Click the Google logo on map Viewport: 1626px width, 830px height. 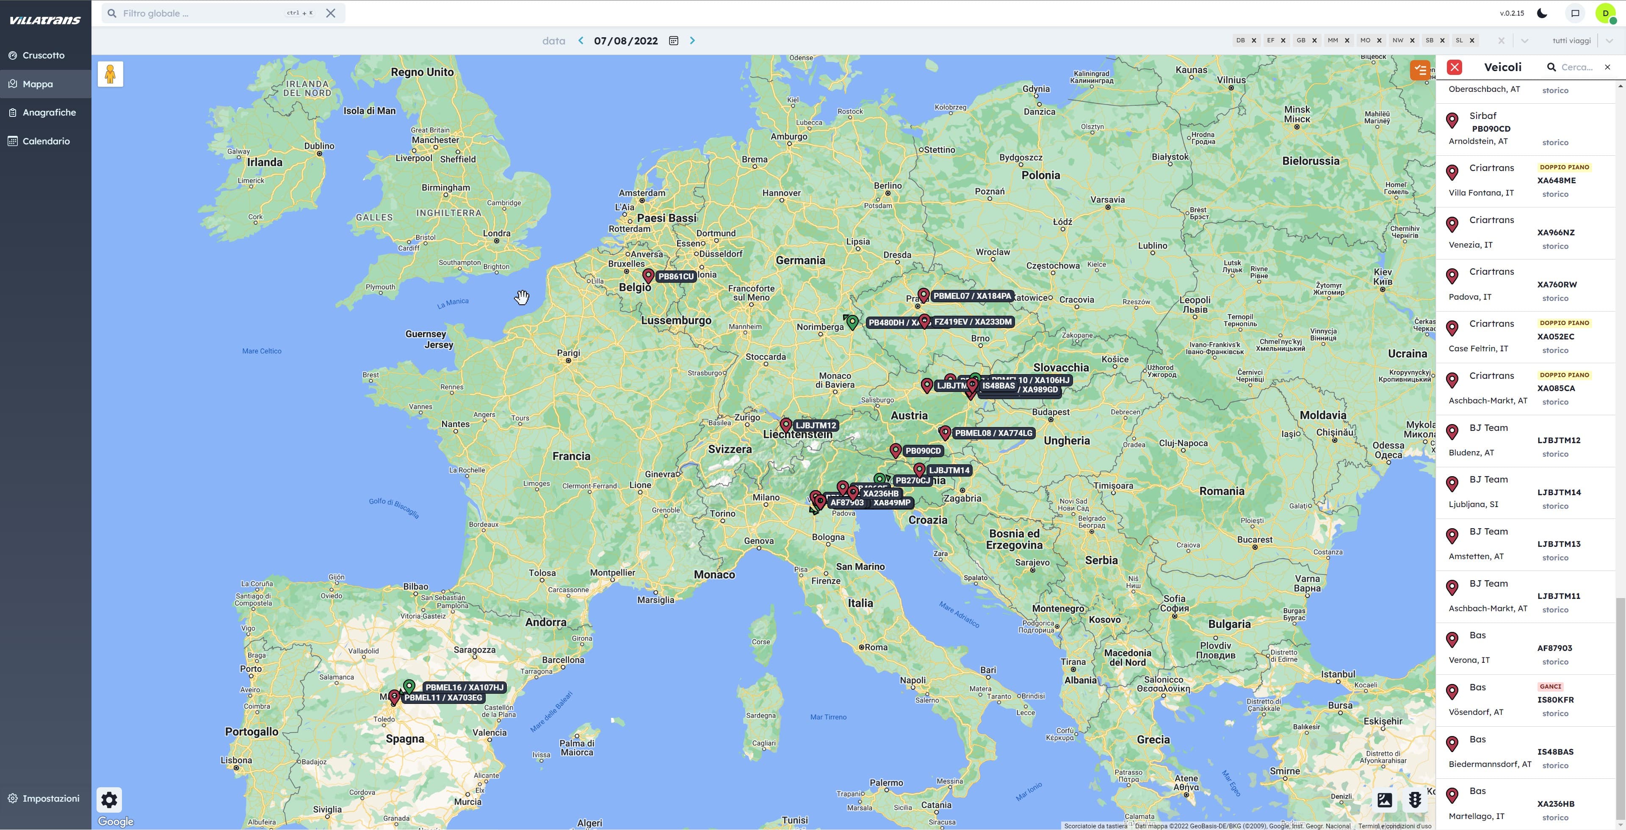tap(116, 821)
